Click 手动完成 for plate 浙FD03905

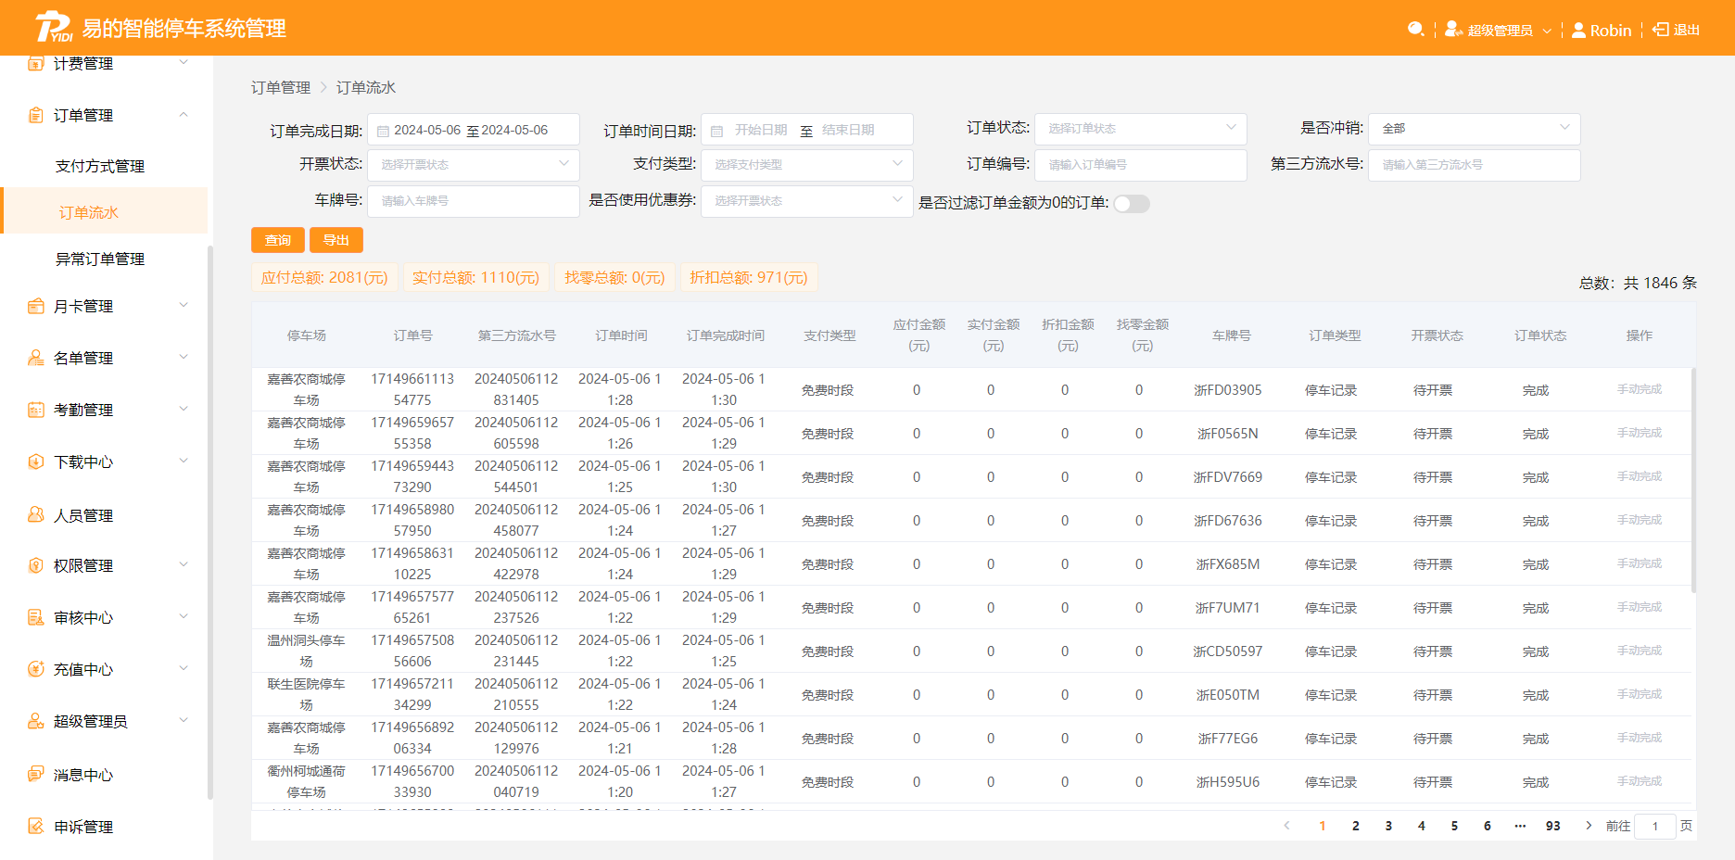pyautogui.click(x=1639, y=389)
